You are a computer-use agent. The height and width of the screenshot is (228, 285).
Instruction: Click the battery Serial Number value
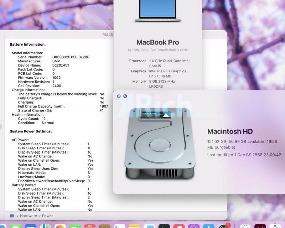[x=71, y=57]
